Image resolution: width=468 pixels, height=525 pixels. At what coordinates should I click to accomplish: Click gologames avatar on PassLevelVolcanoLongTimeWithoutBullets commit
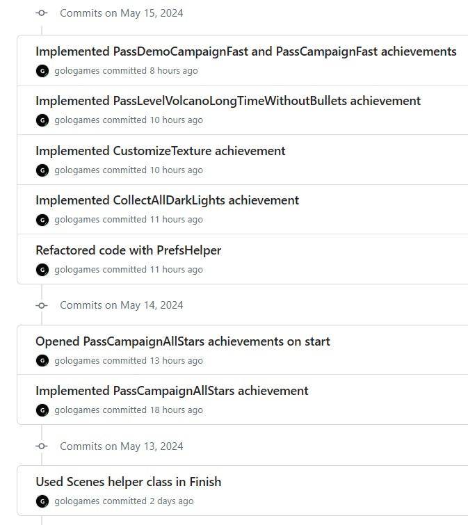coord(42,120)
